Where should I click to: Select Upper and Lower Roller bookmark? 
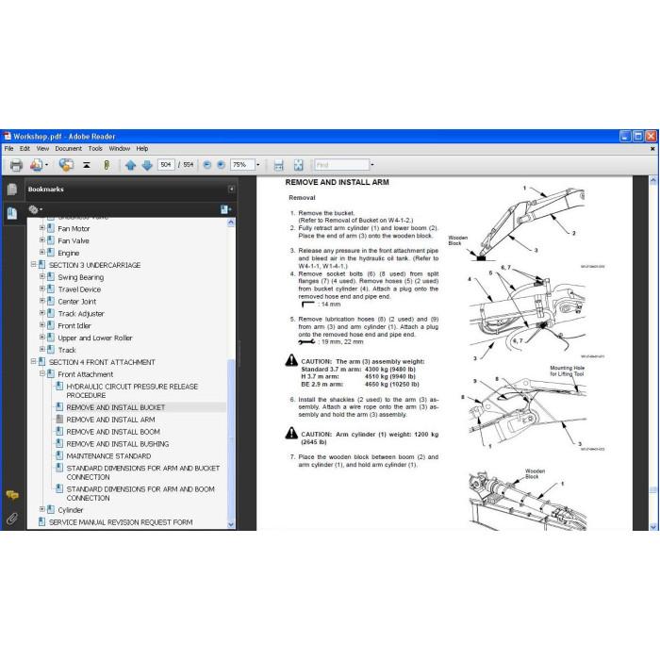[x=95, y=338]
